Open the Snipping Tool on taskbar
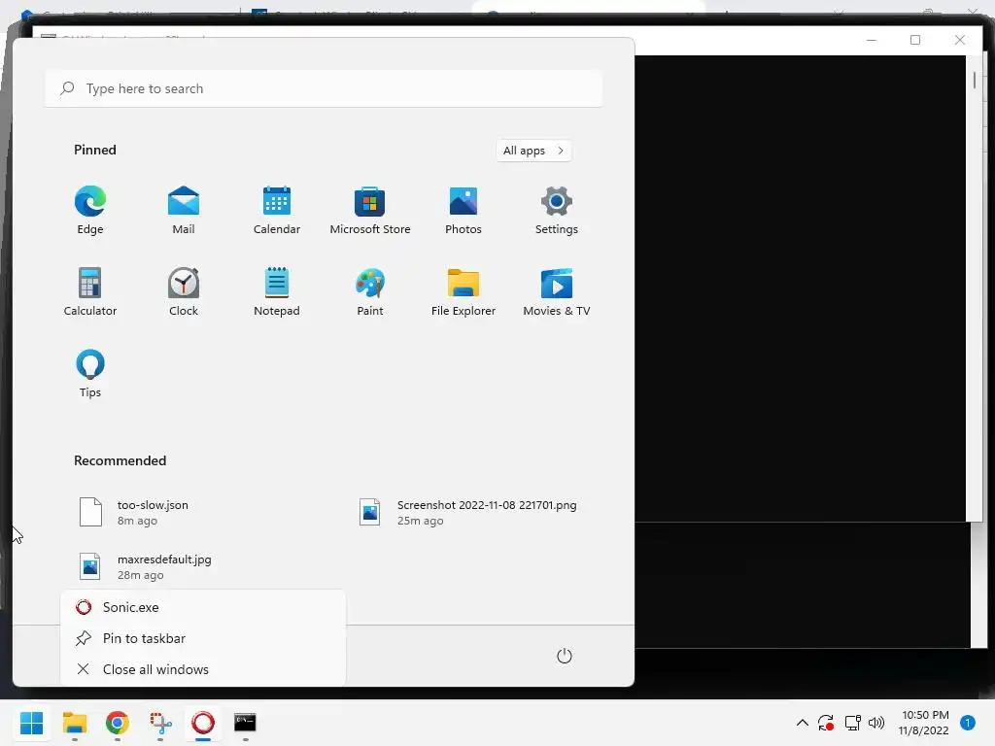The height and width of the screenshot is (746, 995). (160, 723)
